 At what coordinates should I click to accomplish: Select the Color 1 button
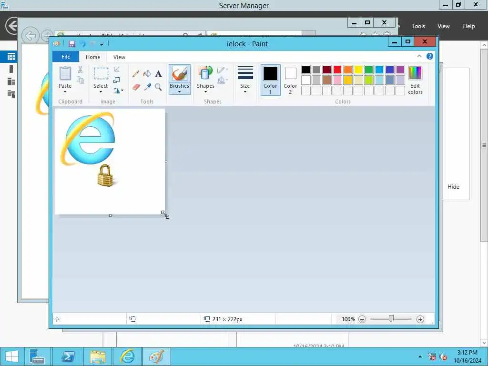[271, 80]
